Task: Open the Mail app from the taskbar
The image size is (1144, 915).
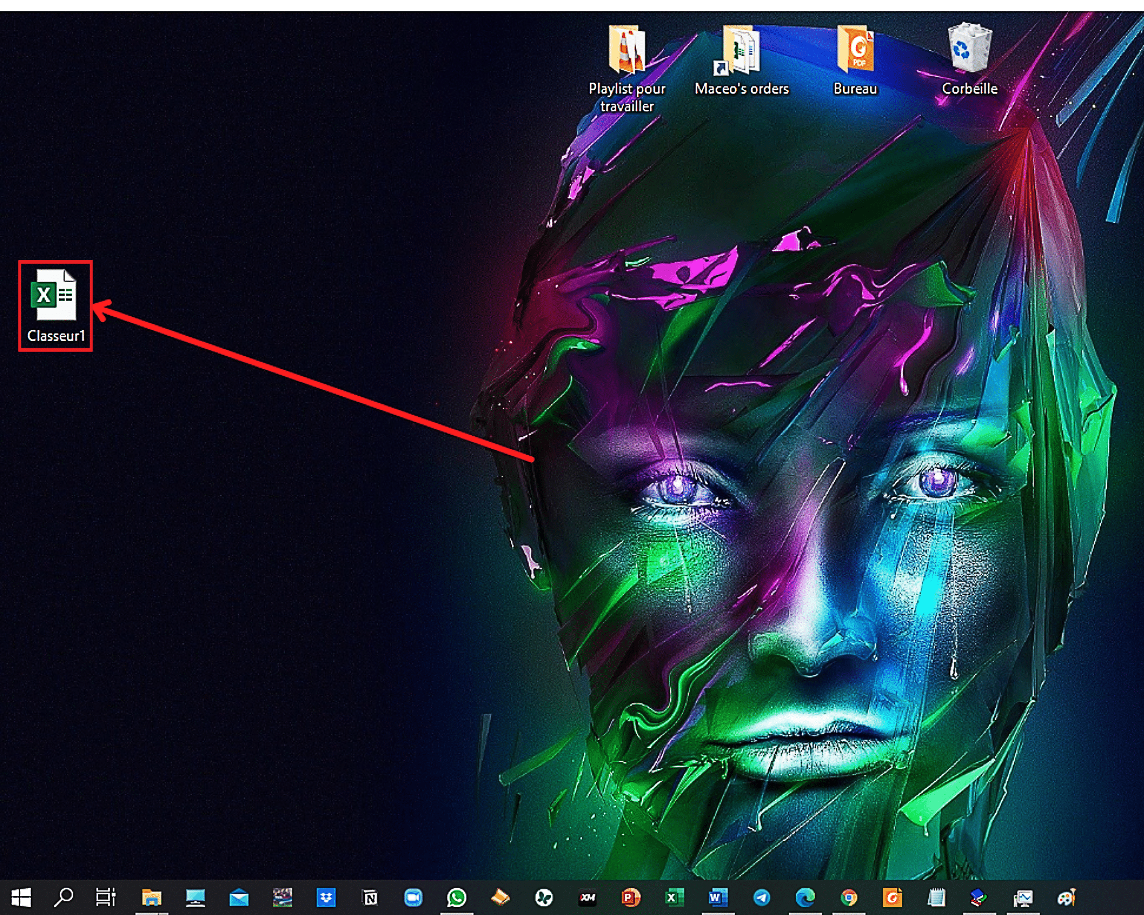Action: click(239, 898)
